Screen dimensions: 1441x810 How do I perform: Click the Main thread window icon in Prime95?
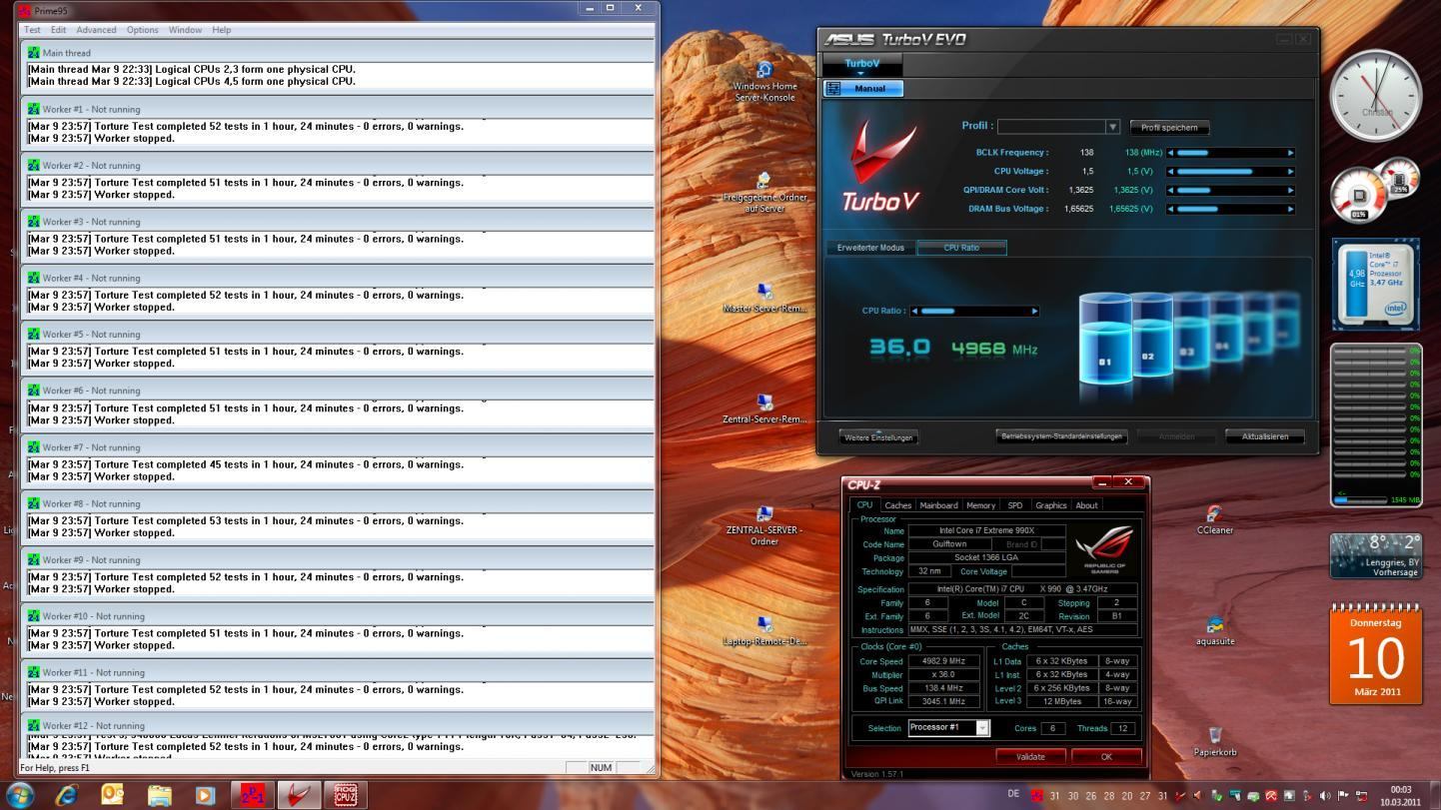coord(34,53)
